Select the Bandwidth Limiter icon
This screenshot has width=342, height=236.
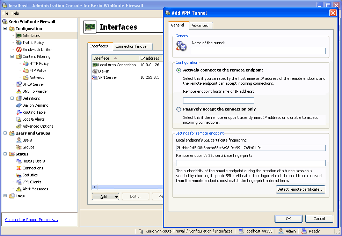(x=19, y=50)
